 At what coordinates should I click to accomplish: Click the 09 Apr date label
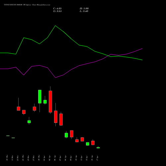pos(71,158)
